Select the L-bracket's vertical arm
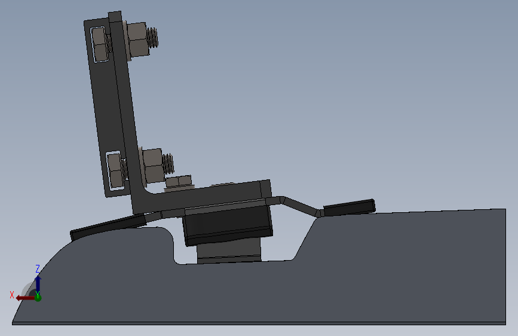This screenshot has width=518, height=336. pyautogui.click(x=125, y=109)
